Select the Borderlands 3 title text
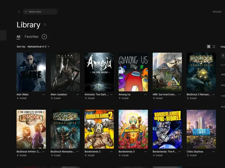This screenshot has width=225, height=168. pos(127,151)
